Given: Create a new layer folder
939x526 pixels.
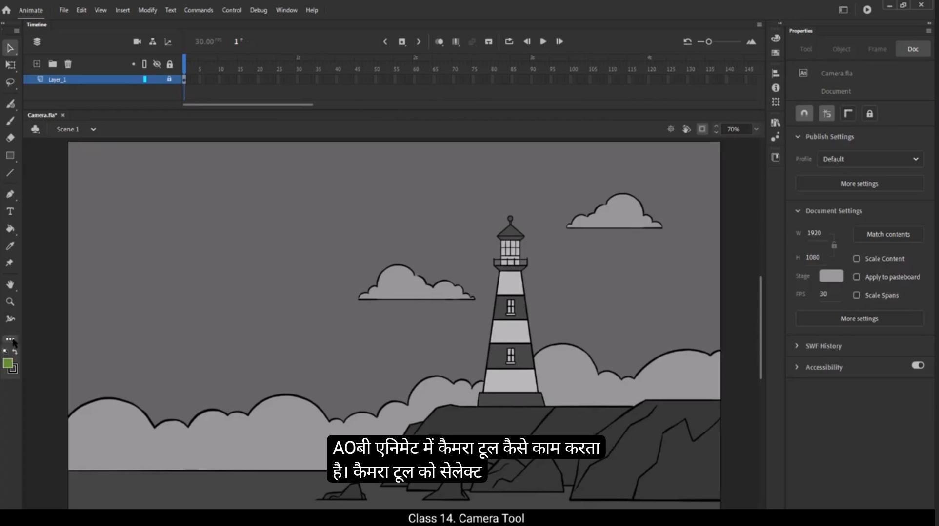Looking at the screenshot, I should point(52,64).
